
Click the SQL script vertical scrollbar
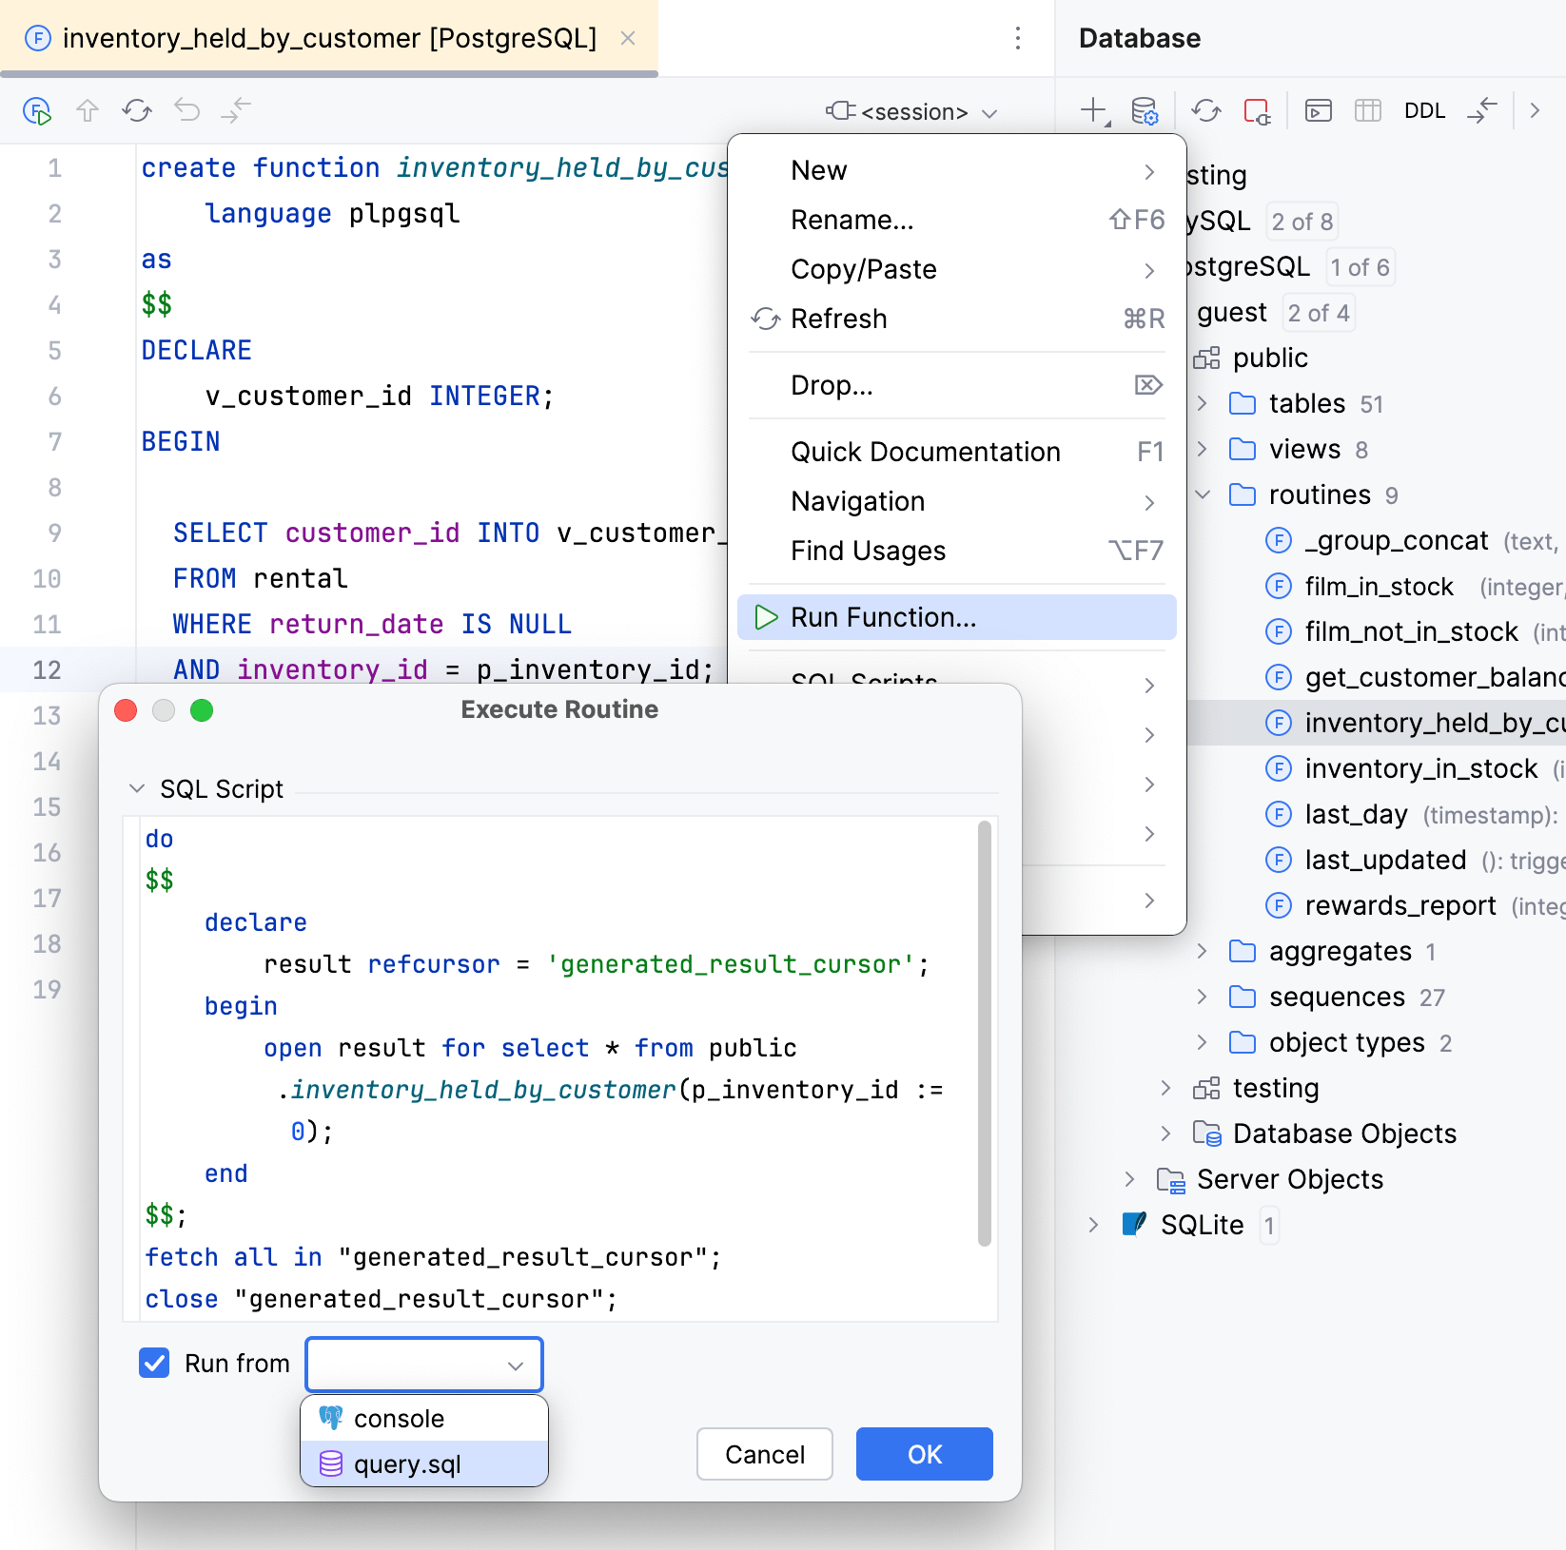985,1032
